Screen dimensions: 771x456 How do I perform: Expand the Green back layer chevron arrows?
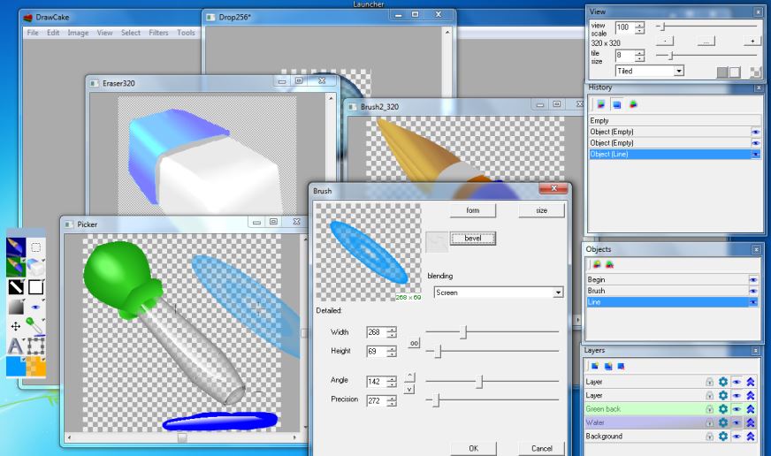pyautogui.click(x=751, y=409)
